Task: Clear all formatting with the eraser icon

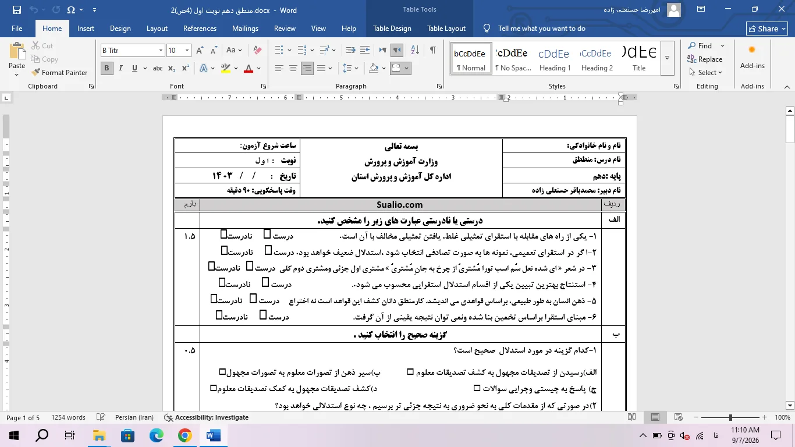Action: click(257, 51)
